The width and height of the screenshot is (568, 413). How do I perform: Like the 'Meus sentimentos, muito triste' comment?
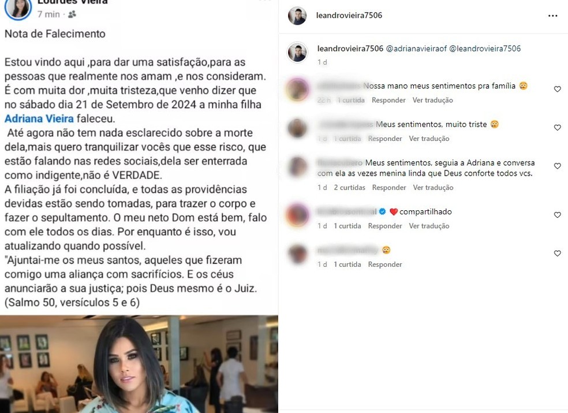558,128
